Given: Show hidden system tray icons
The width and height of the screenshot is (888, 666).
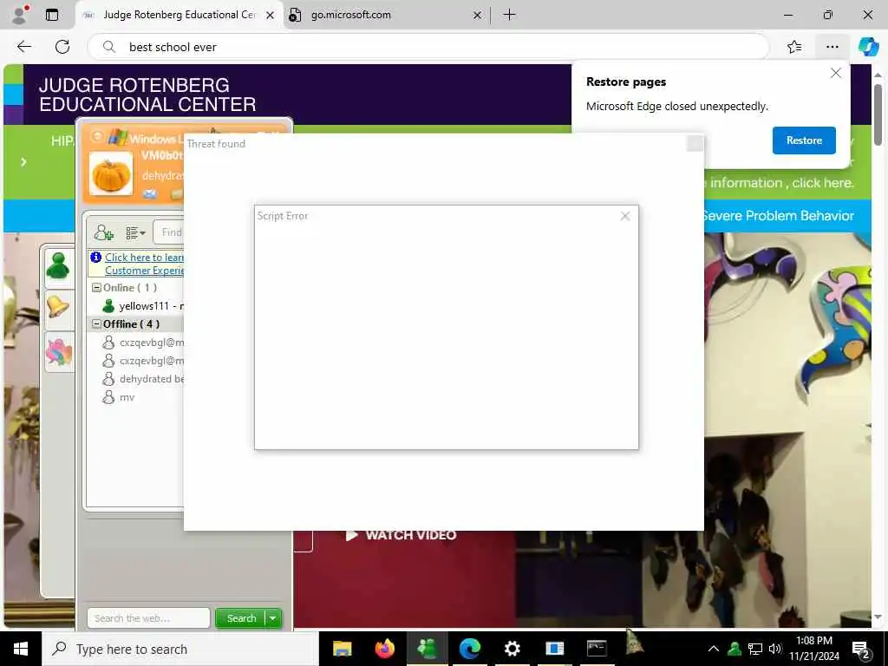Looking at the screenshot, I should 714,649.
